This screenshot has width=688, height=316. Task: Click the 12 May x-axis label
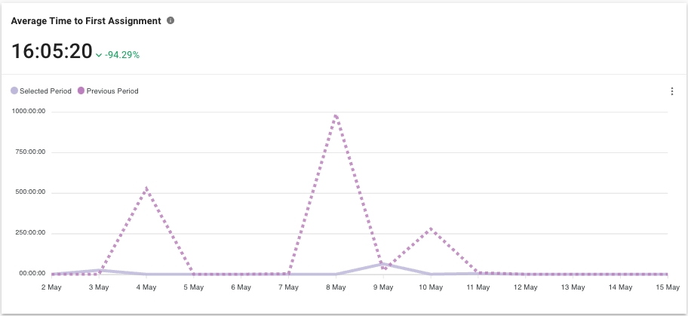tap(525, 287)
